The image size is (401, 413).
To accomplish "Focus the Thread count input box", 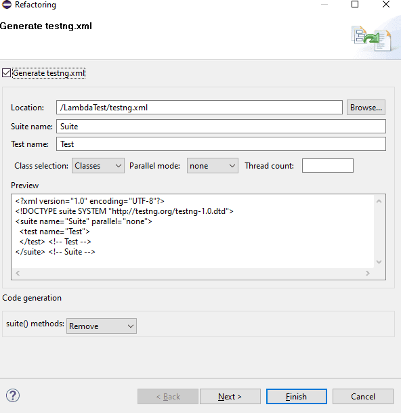I will click(327, 166).
